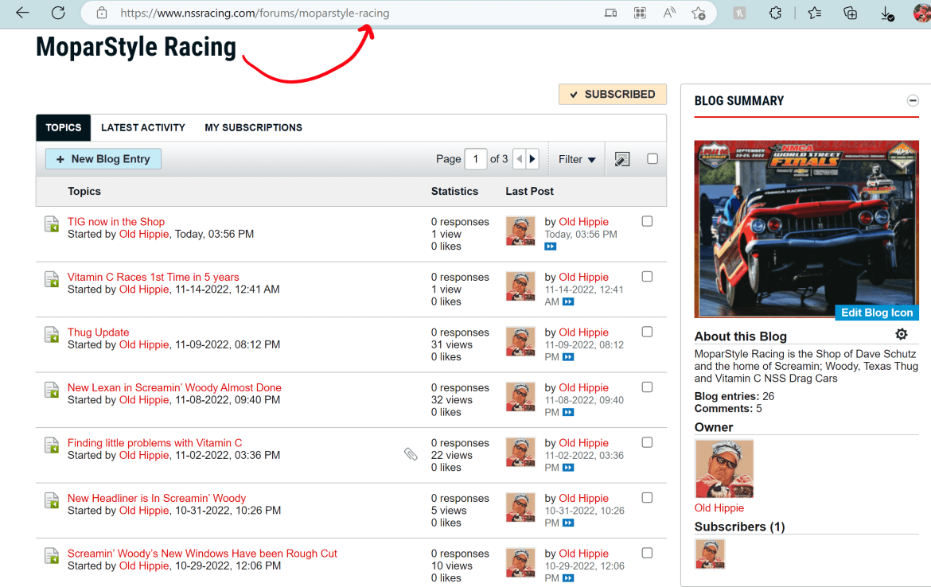This screenshot has width=931, height=587.
Task: Open Vitamin C Races 1st Time in 5 years
Action: (x=154, y=277)
